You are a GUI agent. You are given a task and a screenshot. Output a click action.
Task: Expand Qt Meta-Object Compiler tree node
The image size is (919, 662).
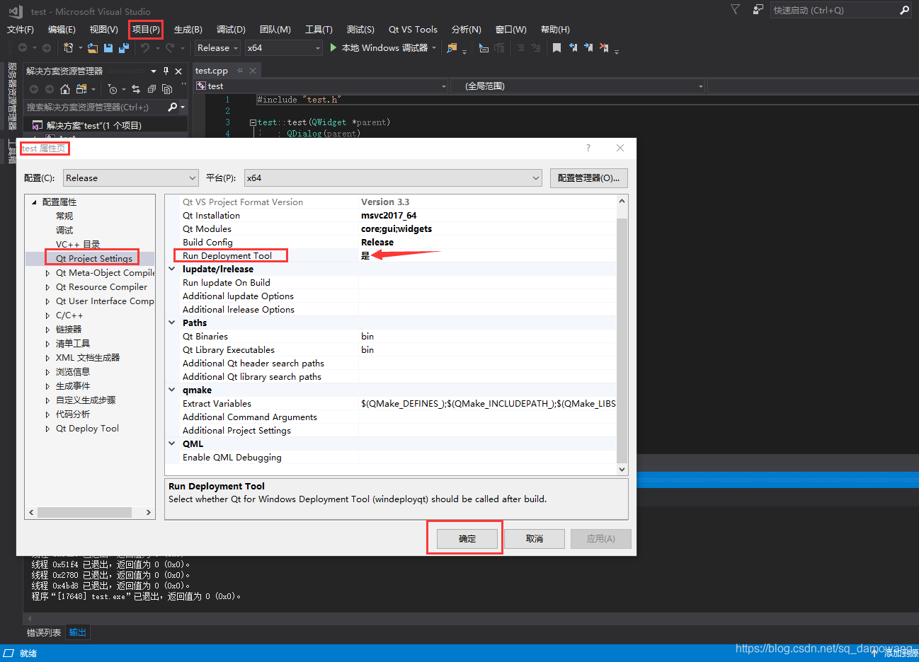(x=47, y=273)
